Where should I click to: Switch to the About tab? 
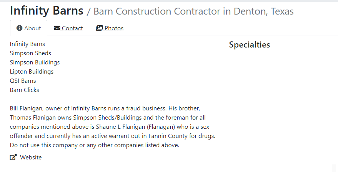tap(29, 28)
